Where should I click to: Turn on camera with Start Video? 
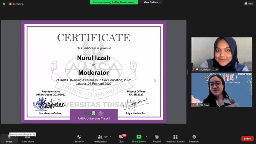(x=27, y=139)
